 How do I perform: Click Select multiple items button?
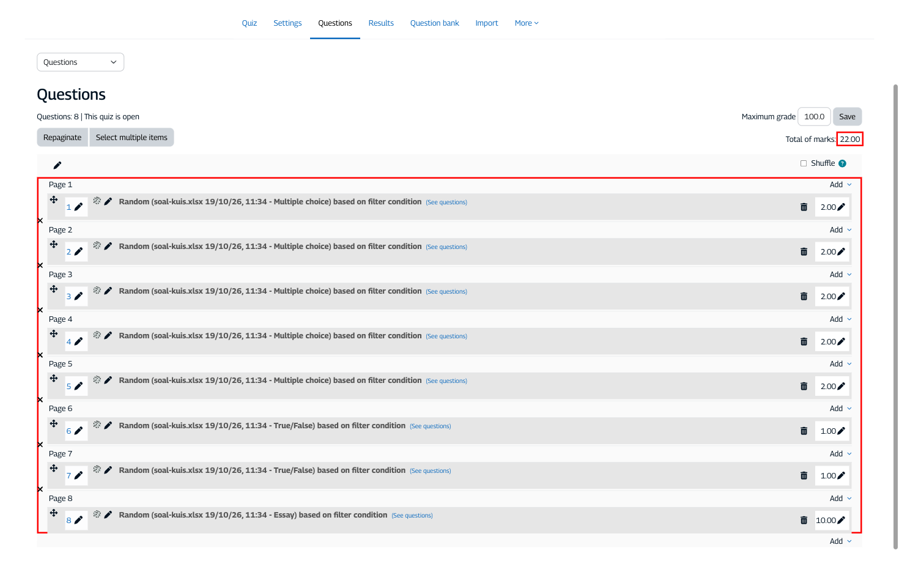pyautogui.click(x=131, y=138)
